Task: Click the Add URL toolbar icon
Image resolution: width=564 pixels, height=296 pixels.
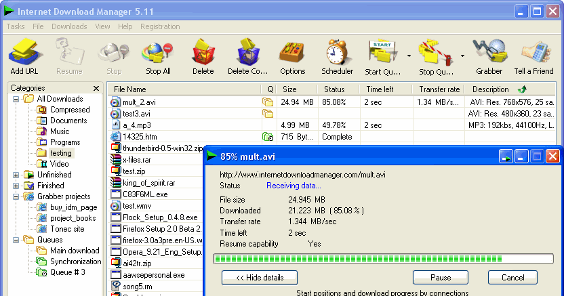Action: click(x=24, y=56)
